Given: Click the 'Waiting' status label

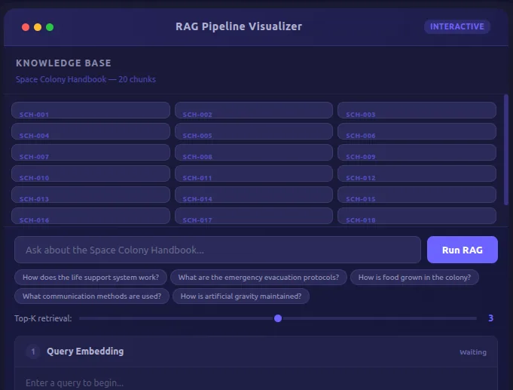Looking at the screenshot, I should [473, 352].
